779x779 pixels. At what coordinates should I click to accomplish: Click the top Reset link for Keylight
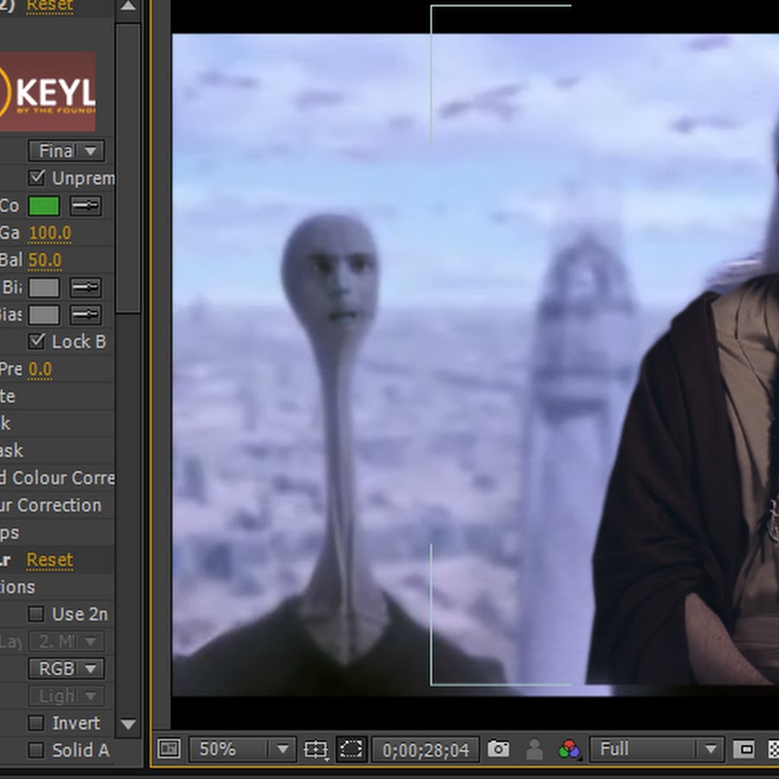(49, 6)
